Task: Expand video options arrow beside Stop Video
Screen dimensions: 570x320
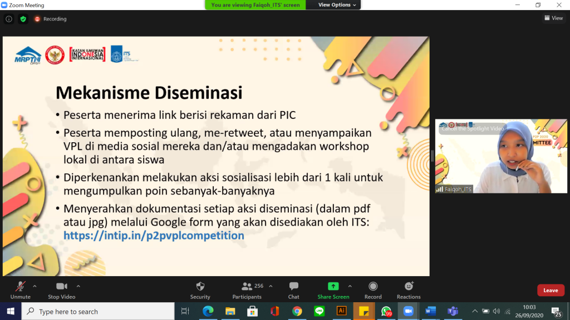Action: tap(78, 286)
